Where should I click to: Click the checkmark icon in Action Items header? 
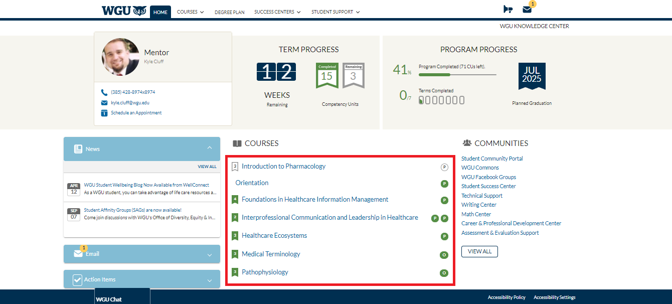click(77, 280)
